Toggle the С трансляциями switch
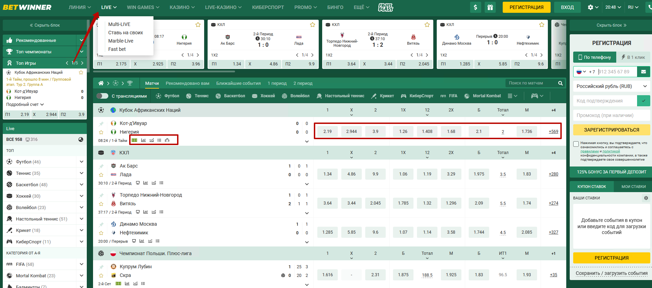 tap(102, 96)
